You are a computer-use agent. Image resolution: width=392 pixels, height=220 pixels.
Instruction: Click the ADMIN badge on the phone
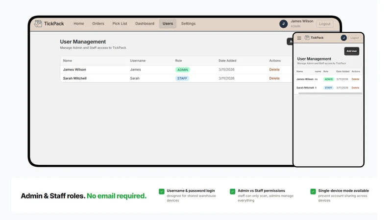328,79
